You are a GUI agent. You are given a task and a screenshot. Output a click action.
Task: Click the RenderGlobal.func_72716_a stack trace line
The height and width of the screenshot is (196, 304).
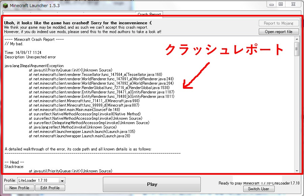click(x=99, y=88)
